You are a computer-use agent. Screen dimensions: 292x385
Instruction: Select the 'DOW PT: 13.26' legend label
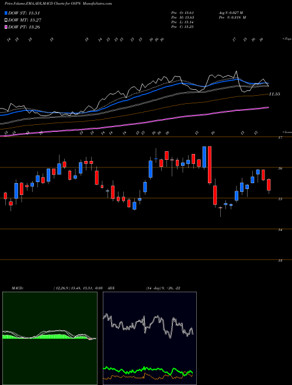(x=24, y=27)
